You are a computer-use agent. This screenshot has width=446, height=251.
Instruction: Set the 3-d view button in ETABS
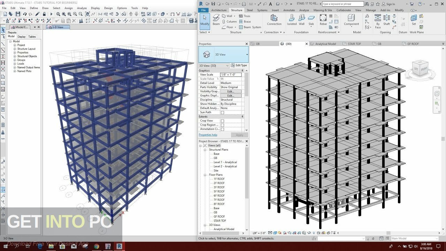[x=100, y=14]
